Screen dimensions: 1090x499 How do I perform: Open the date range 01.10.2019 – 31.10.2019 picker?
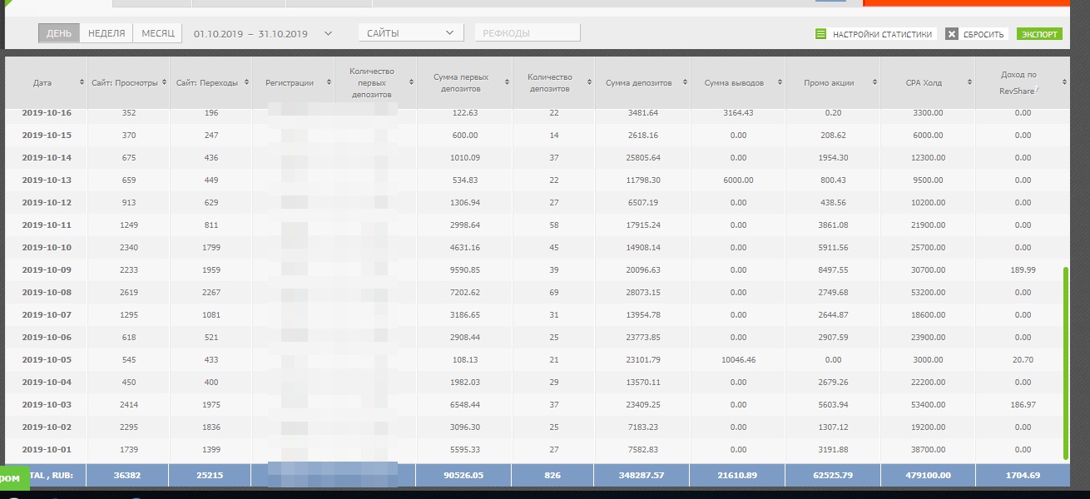263,34
